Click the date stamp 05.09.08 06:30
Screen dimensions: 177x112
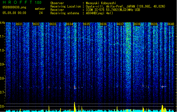14,13
